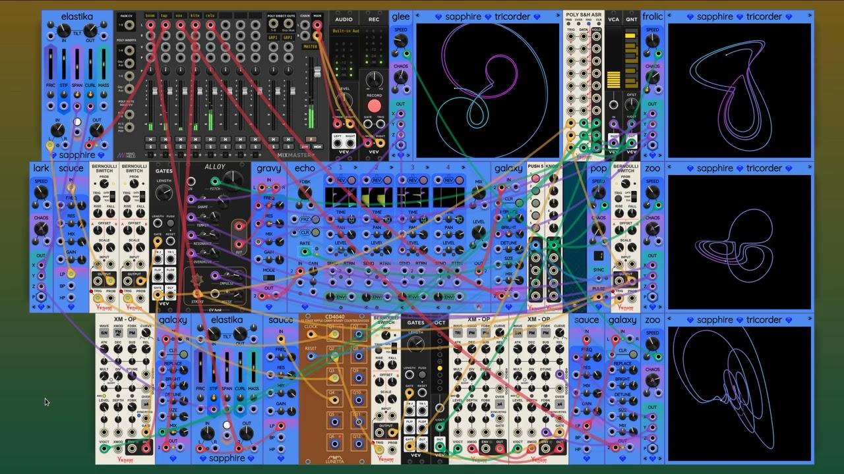Click the SPEED knob on glee
Screen dimensions: 844x474
tap(400, 41)
